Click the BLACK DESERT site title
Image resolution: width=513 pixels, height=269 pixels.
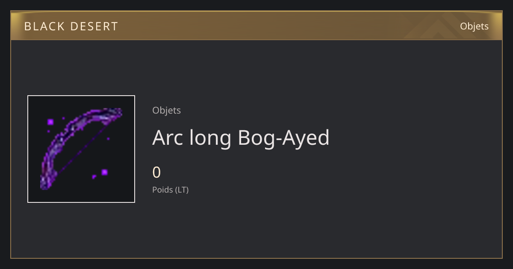click(71, 26)
